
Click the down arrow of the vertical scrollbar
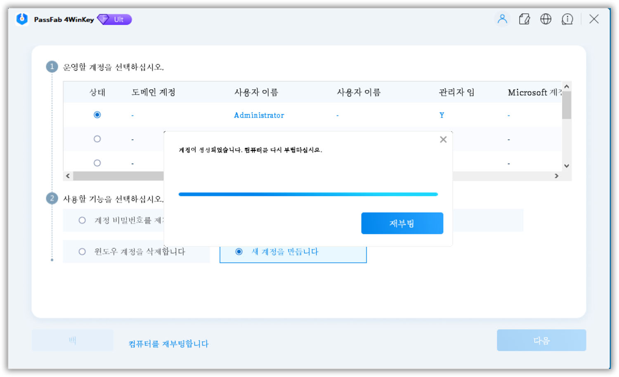567,165
